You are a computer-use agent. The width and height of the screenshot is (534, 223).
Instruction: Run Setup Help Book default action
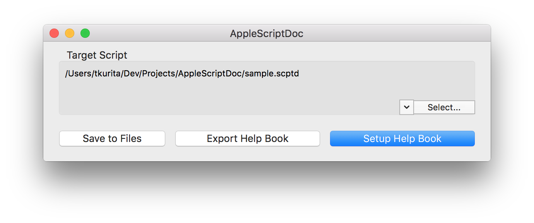[402, 139]
